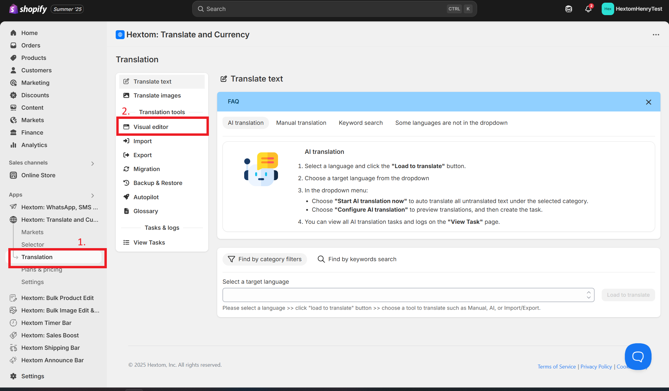
Task: Expand the Sales channels section
Action: (x=93, y=163)
